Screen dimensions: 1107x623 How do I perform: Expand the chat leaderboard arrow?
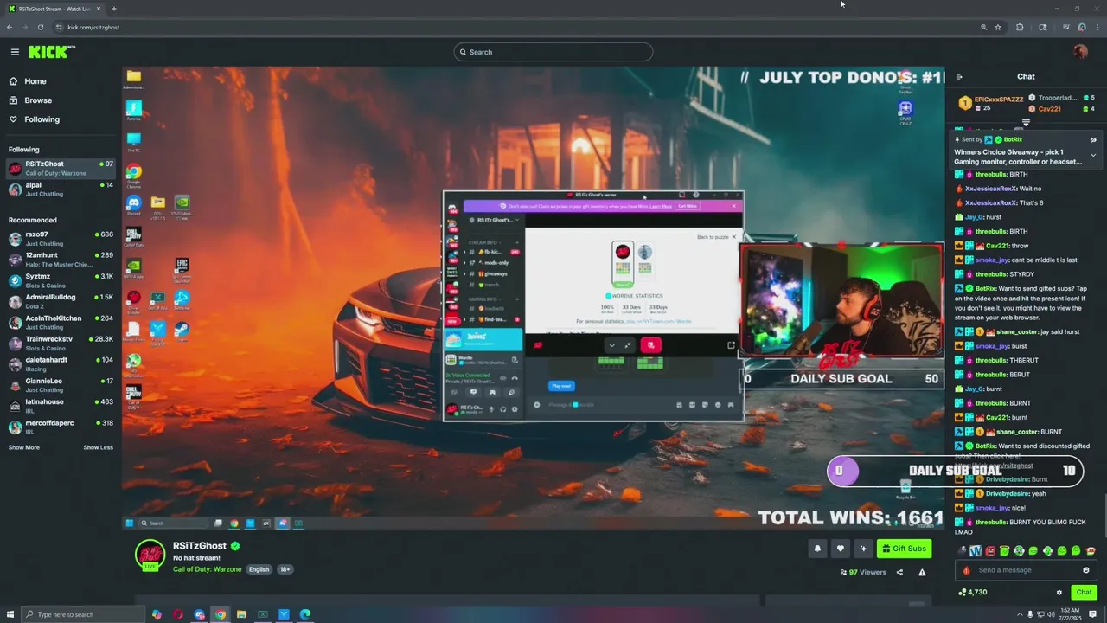(x=1027, y=123)
